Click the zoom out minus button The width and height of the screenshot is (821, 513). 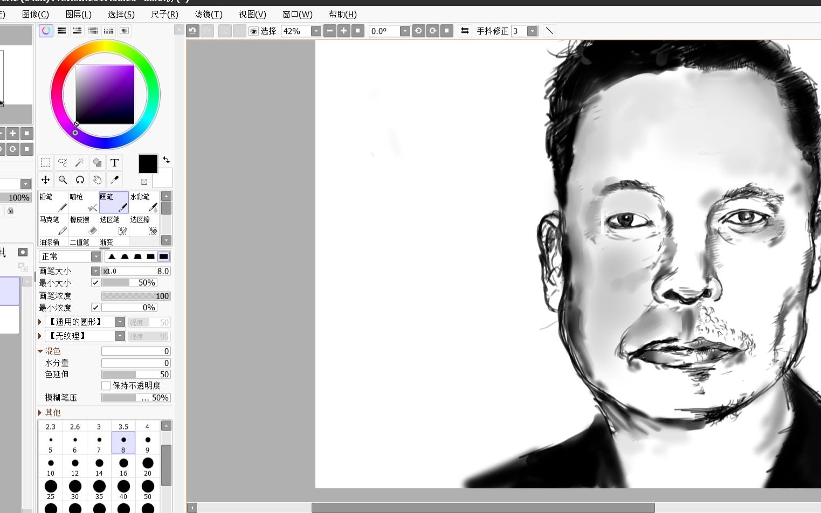coord(330,31)
